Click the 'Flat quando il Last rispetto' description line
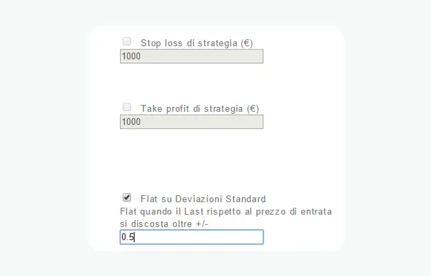Image resolution: width=431 pixels, height=276 pixels. click(x=225, y=211)
